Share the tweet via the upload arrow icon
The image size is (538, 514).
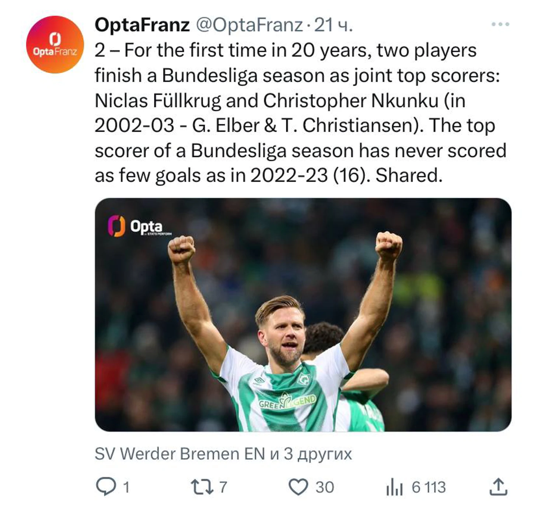click(x=498, y=486)
